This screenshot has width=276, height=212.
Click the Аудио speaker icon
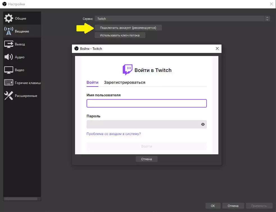[x=9, y=57]
